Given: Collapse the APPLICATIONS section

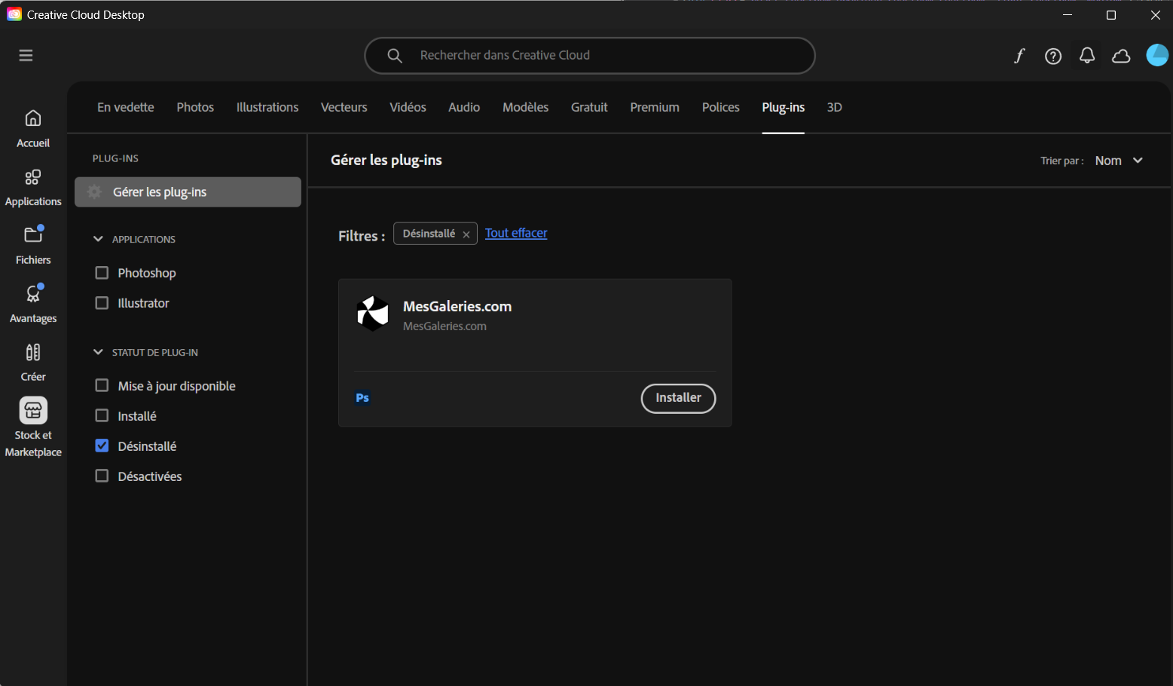Looking at the screenshot, I should [x=98, y=239].
